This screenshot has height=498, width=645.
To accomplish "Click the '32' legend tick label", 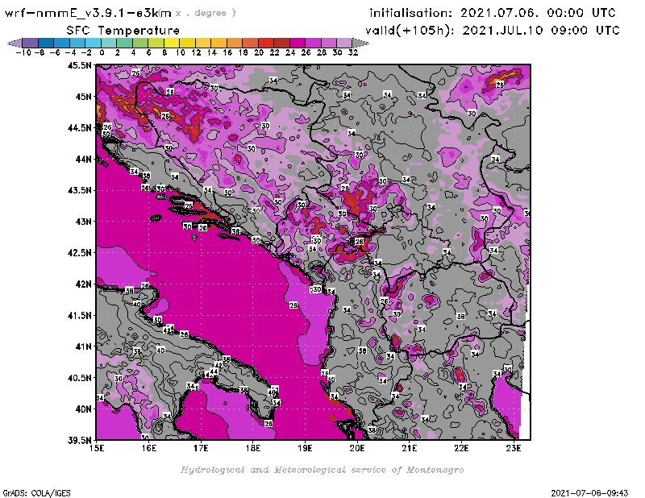I will 353,52.
